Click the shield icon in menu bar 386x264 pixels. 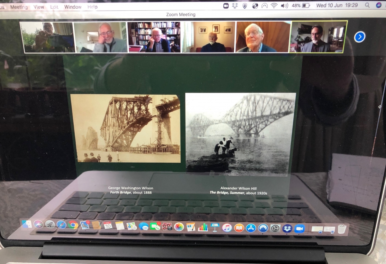coord(244,5)
